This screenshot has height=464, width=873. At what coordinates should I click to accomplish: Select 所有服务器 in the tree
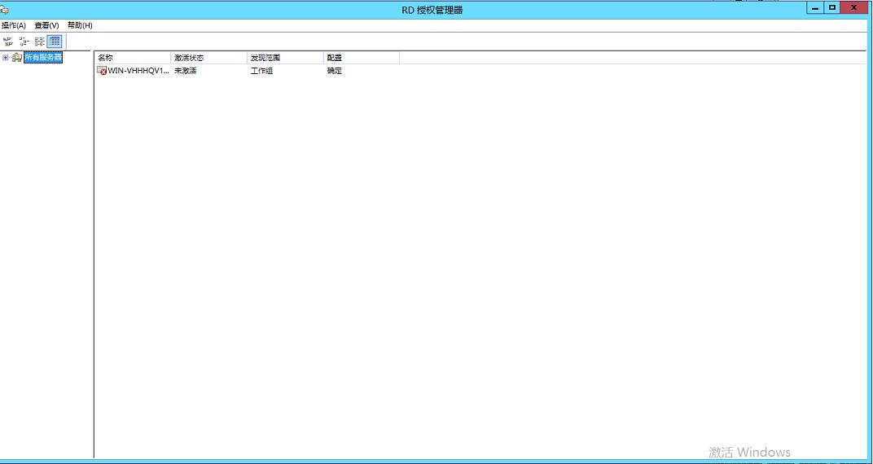click(x=43, y=57)
